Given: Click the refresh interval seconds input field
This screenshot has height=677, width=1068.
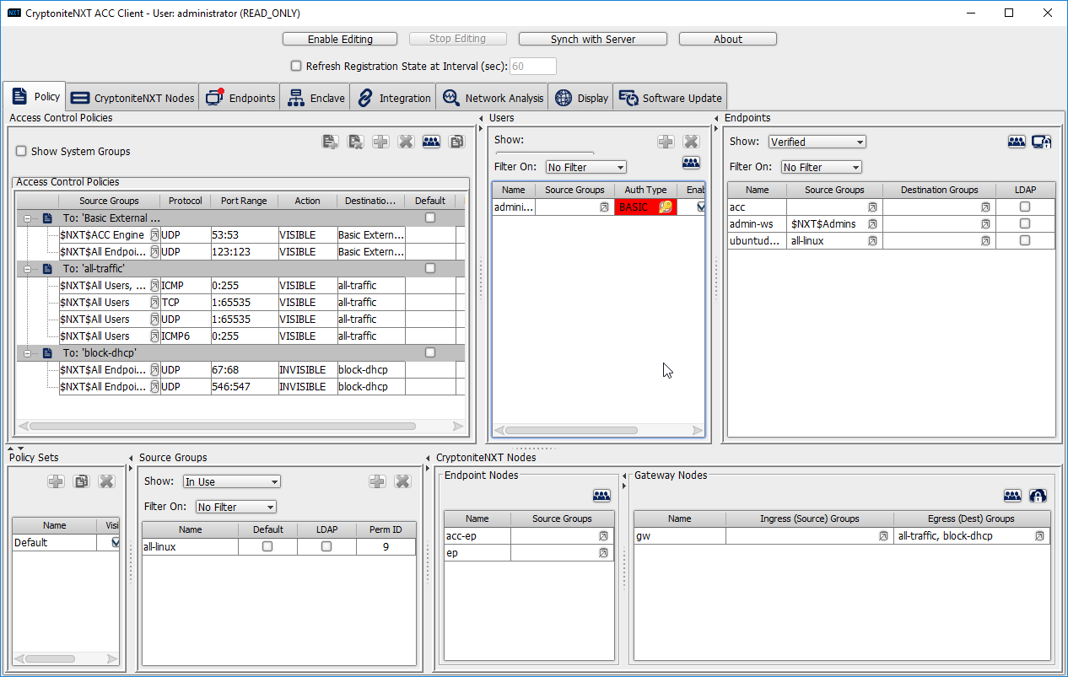Looking at the screenshot, I should (532, 67).
